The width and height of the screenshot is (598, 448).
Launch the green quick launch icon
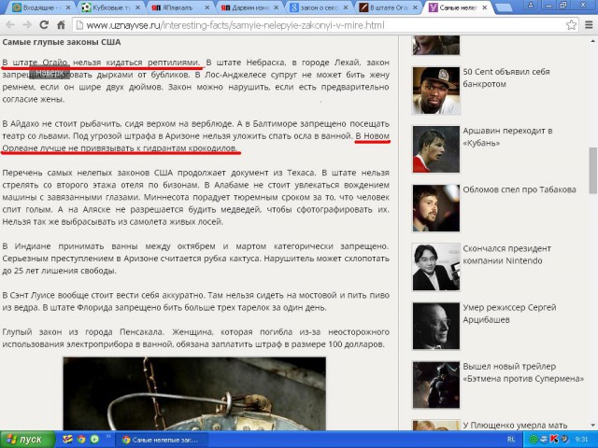click(x=94, y=440)
